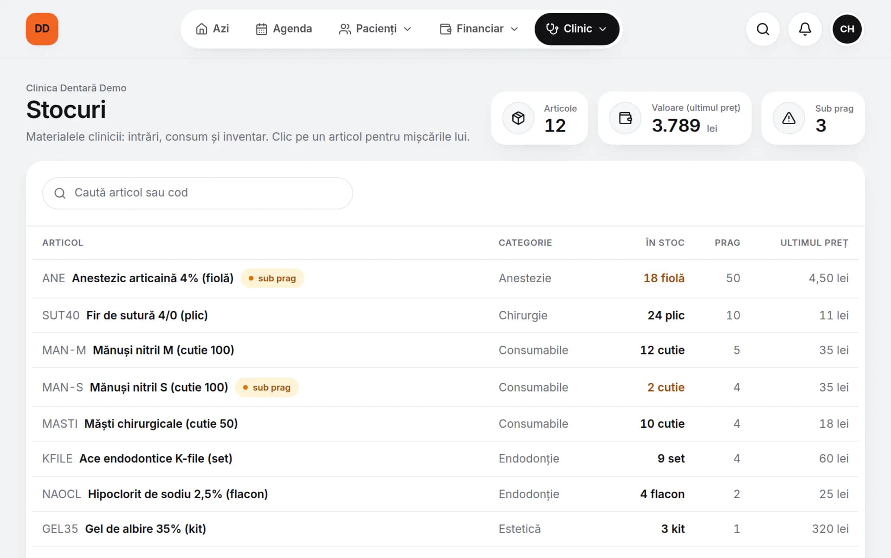Click the orange DD logo
Screen dimensions: 891x558
coord(42,29)
